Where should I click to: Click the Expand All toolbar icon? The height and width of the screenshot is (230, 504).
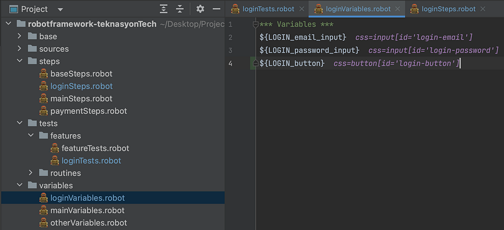tap(164, 9)
